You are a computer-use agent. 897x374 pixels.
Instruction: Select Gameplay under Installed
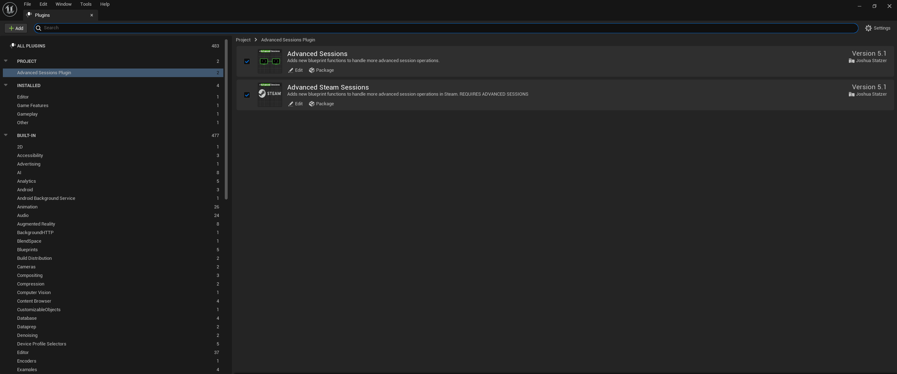click(113, 114)
